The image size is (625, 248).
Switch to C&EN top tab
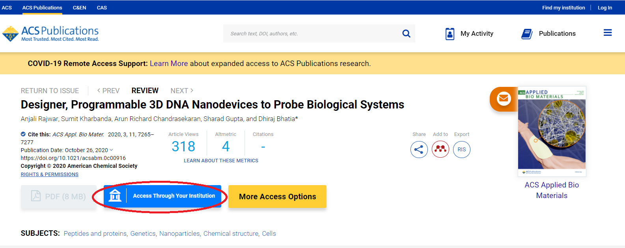click(79, 7)
